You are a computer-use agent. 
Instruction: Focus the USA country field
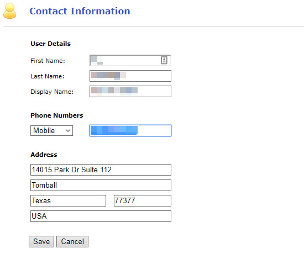point(101,216)
